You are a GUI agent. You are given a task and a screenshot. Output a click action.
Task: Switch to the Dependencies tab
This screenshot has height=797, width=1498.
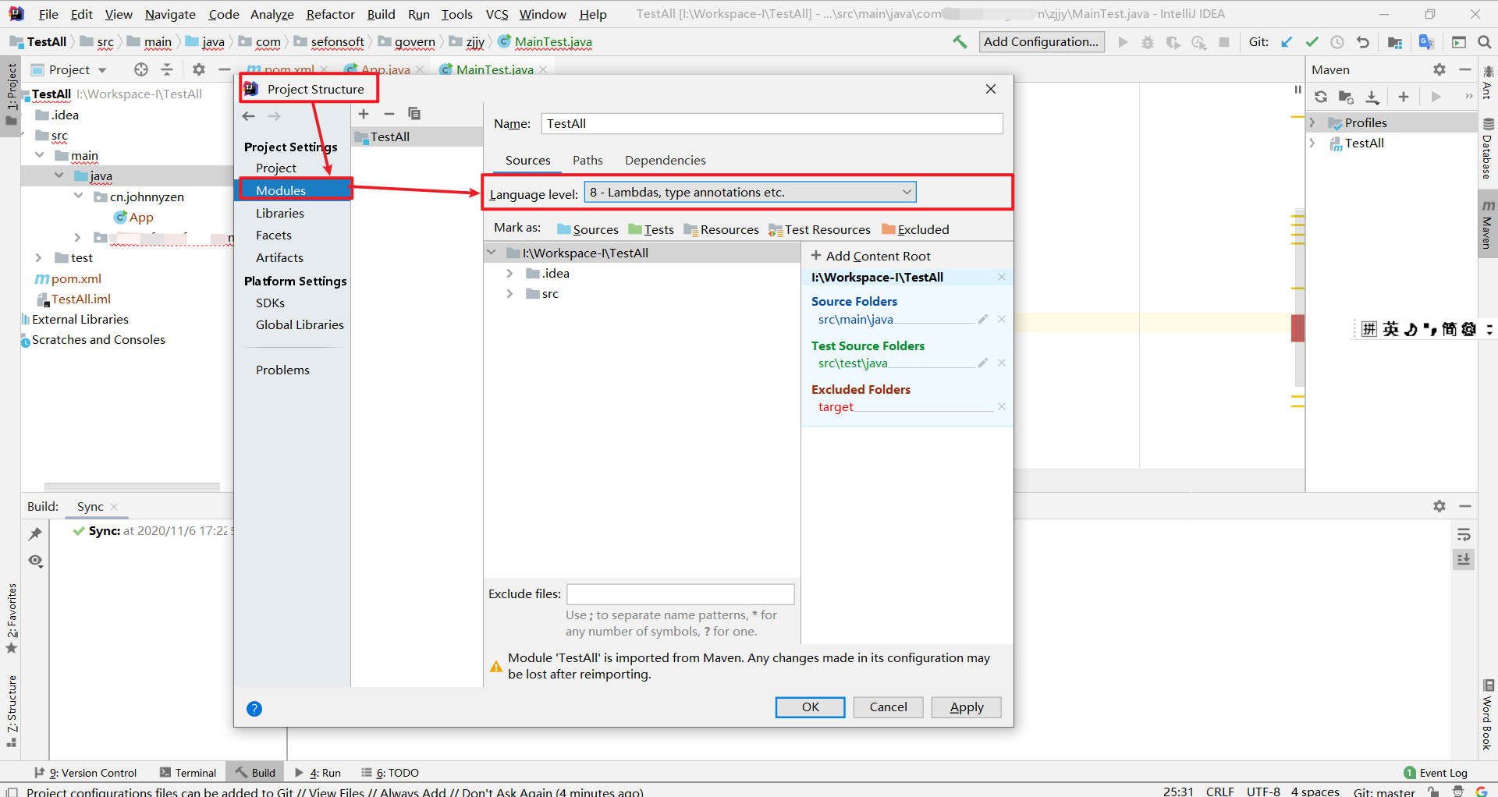pos(665,160)
